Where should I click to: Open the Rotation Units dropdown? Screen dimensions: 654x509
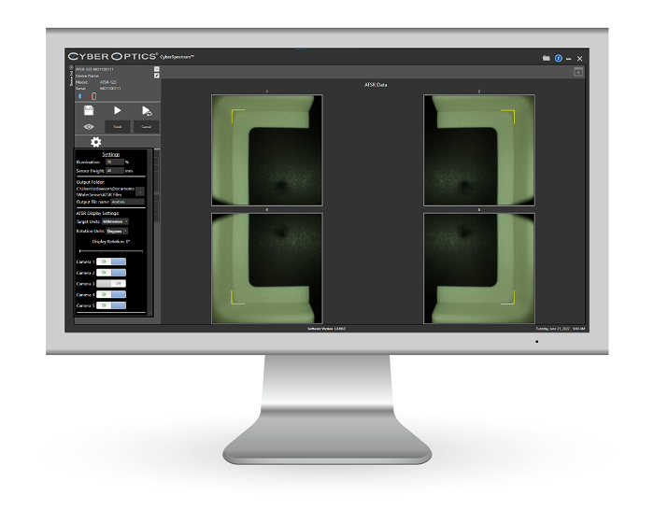(117, 230)
